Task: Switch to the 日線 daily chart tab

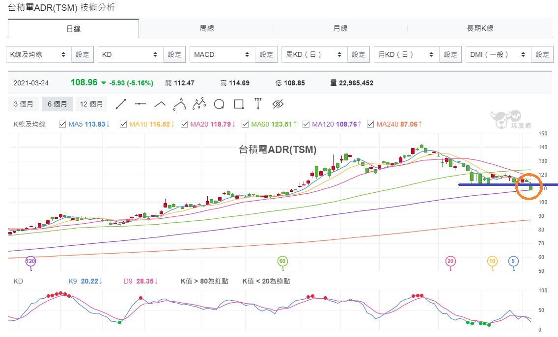Action: [x=73, y=28]
